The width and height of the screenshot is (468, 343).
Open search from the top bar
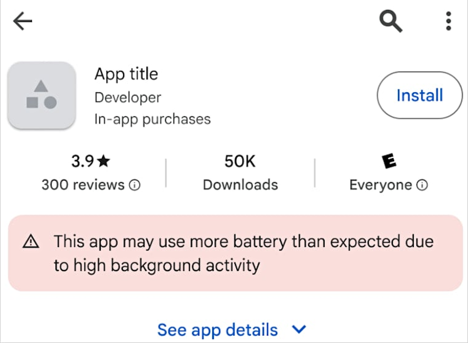[391, 20]
